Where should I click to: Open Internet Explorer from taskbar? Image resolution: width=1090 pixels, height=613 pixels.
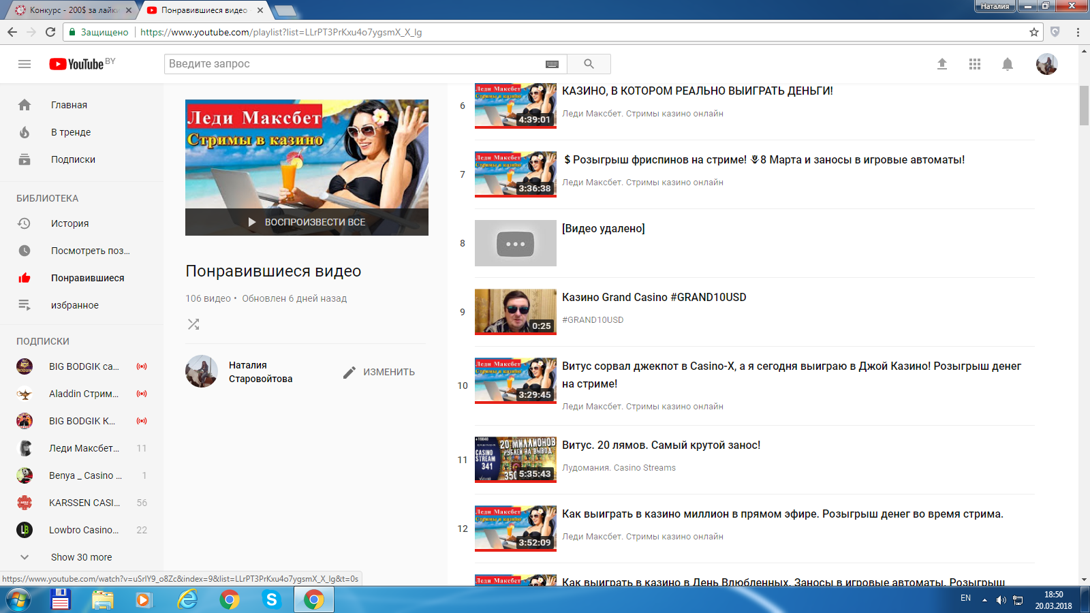pos(187,600)
